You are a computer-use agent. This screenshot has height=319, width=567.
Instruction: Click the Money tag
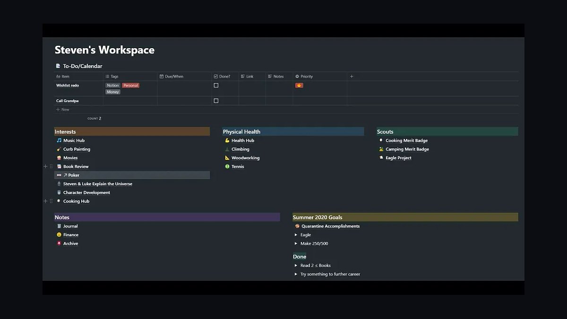[x=113, y=92]
